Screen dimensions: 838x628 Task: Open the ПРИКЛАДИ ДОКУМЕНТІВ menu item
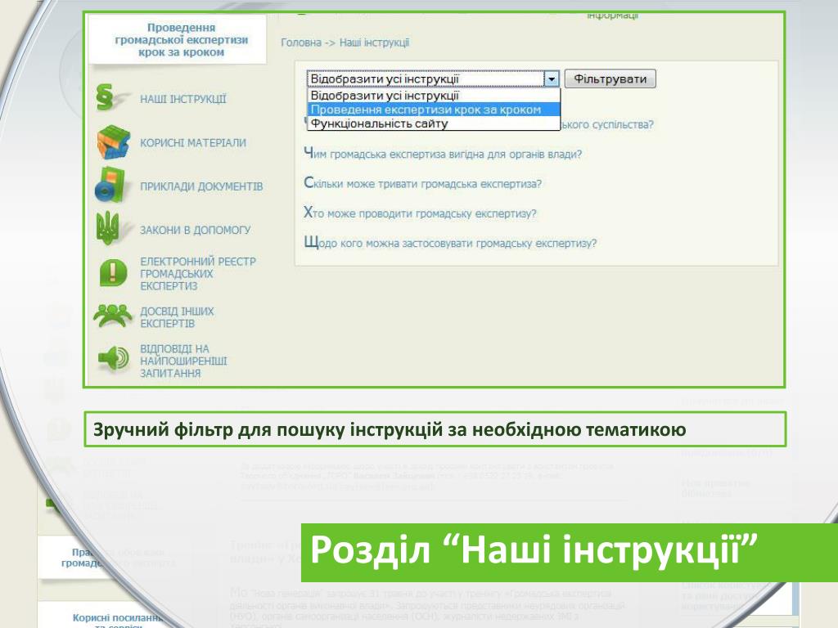click(201, 186)
